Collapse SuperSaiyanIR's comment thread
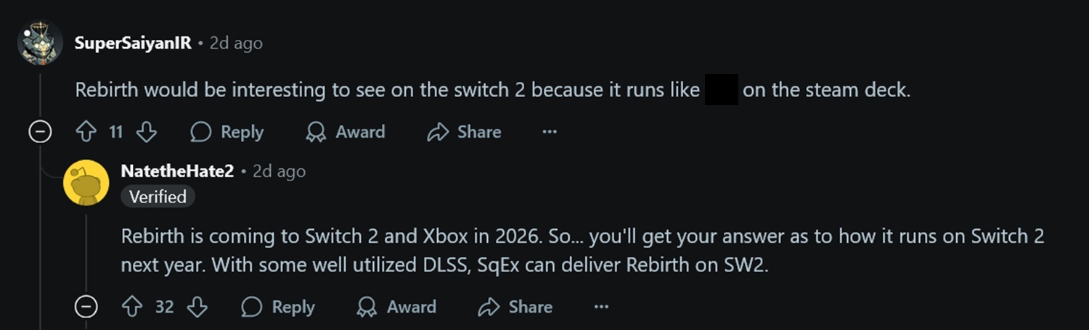The image size is (1089, 330). (x=39, y=132)
